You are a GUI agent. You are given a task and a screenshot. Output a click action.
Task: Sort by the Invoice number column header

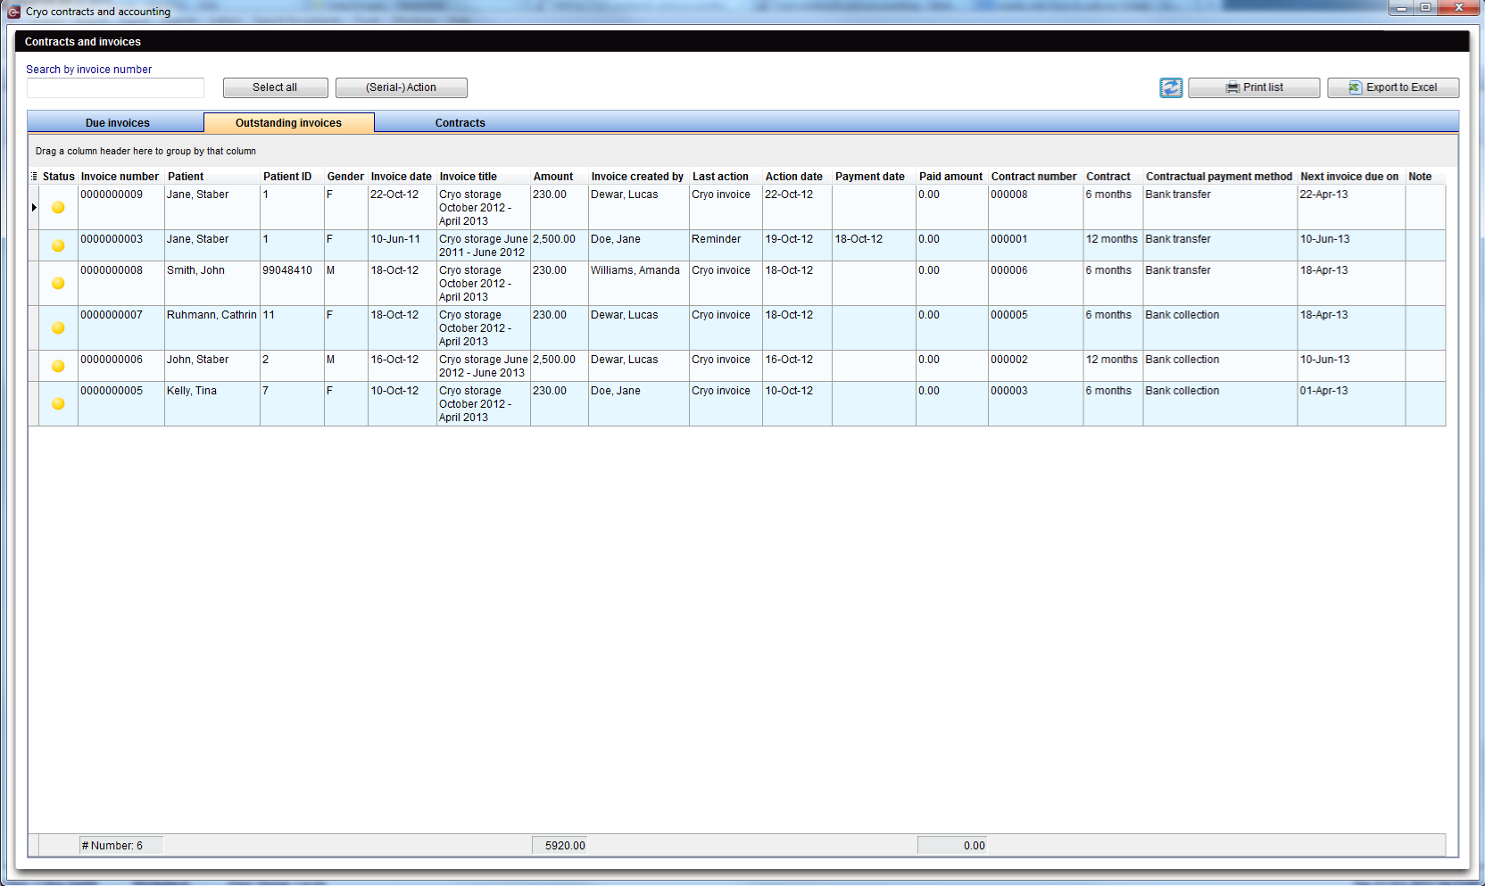(120, 177)
